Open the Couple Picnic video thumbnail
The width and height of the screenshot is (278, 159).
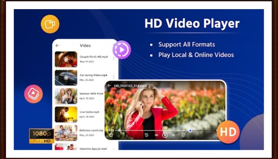coord(66,59)
